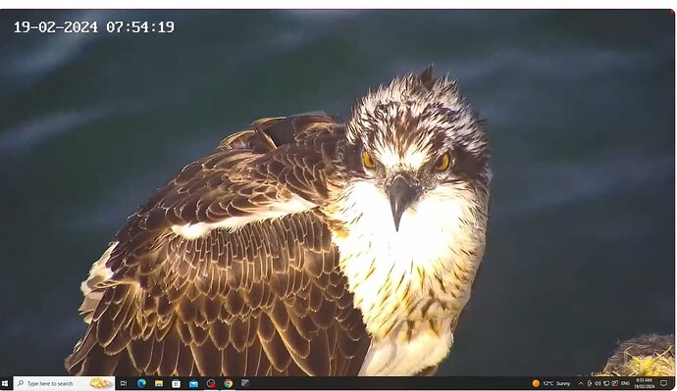The height and width of the screenshot is (391, 677).
Task: Open the clock and calendar flyout
Action: [x=645, y=383]
